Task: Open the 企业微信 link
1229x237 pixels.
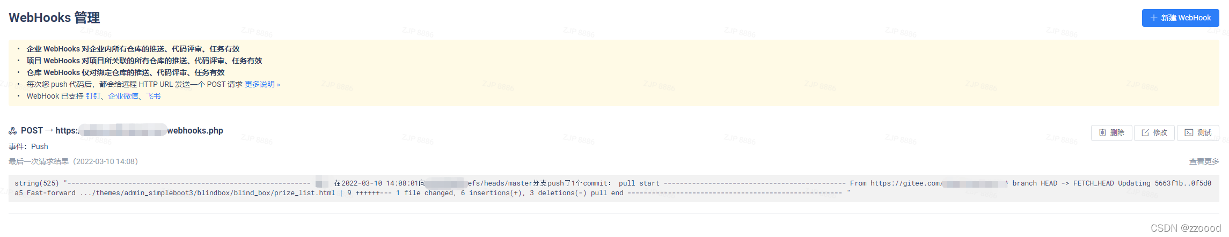Action: (x=123, y=96)
